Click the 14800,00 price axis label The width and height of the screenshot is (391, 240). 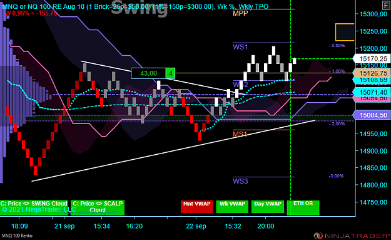click(373, 185)
